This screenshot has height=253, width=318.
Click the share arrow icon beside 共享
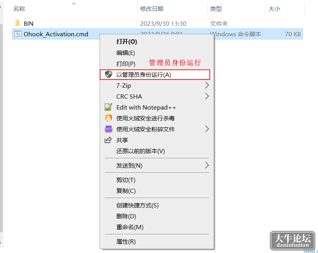(108, 140)
